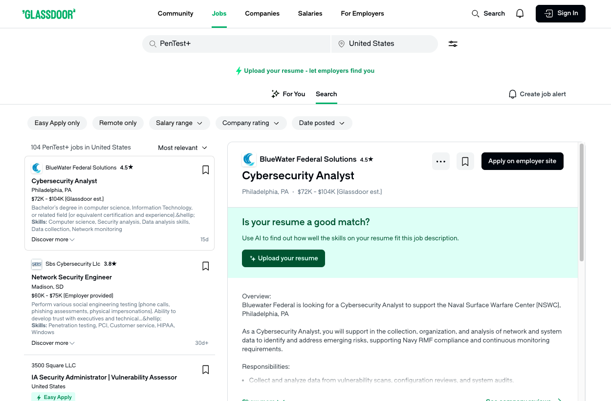Open the three-dot overflow menu
The height and width of the screenshot is (401, 611).
point(440,161)
